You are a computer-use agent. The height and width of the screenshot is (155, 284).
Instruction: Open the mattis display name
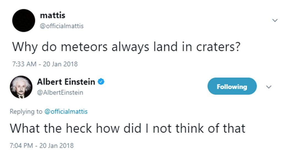(53, 15)
